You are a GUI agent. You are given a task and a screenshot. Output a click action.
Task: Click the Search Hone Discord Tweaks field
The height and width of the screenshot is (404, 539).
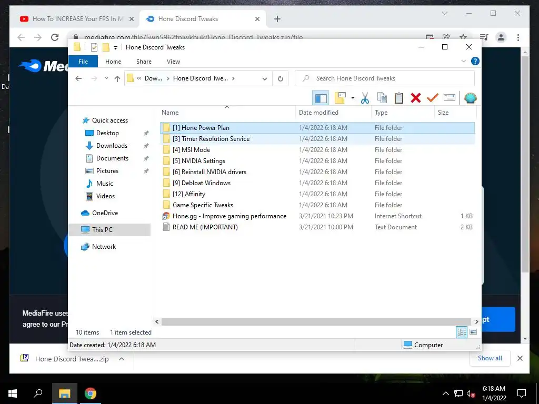(x=385, y=78)
